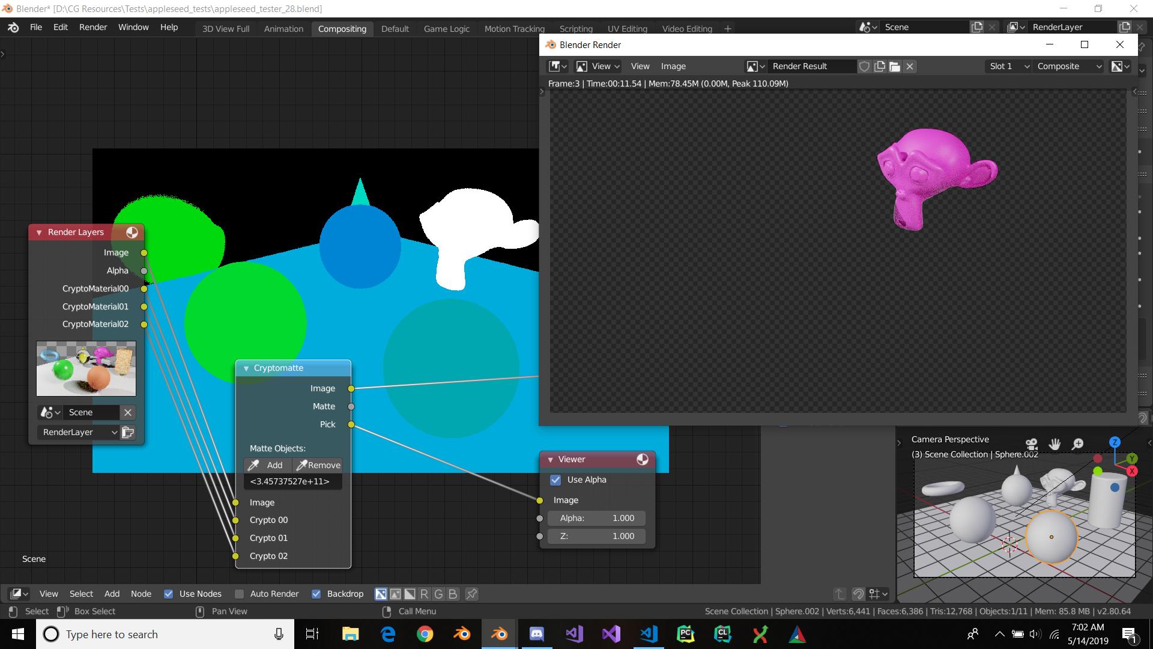Screen dimensions: 1153x649
Task: Open the snap element type dropdown
Action: click(878, 594)
